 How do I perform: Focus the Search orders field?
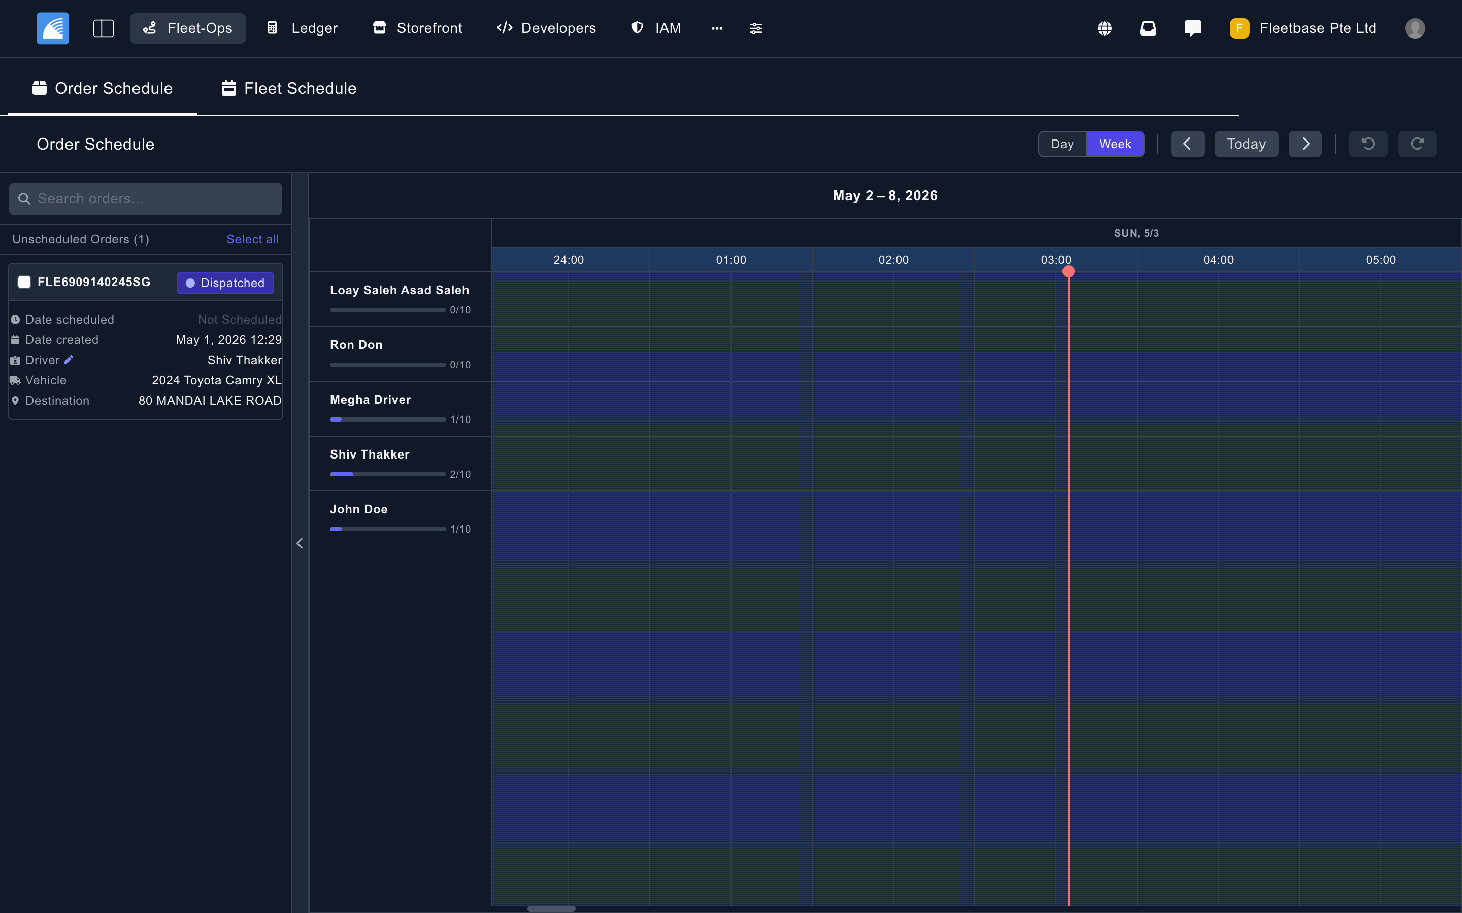tap(146, 199)
